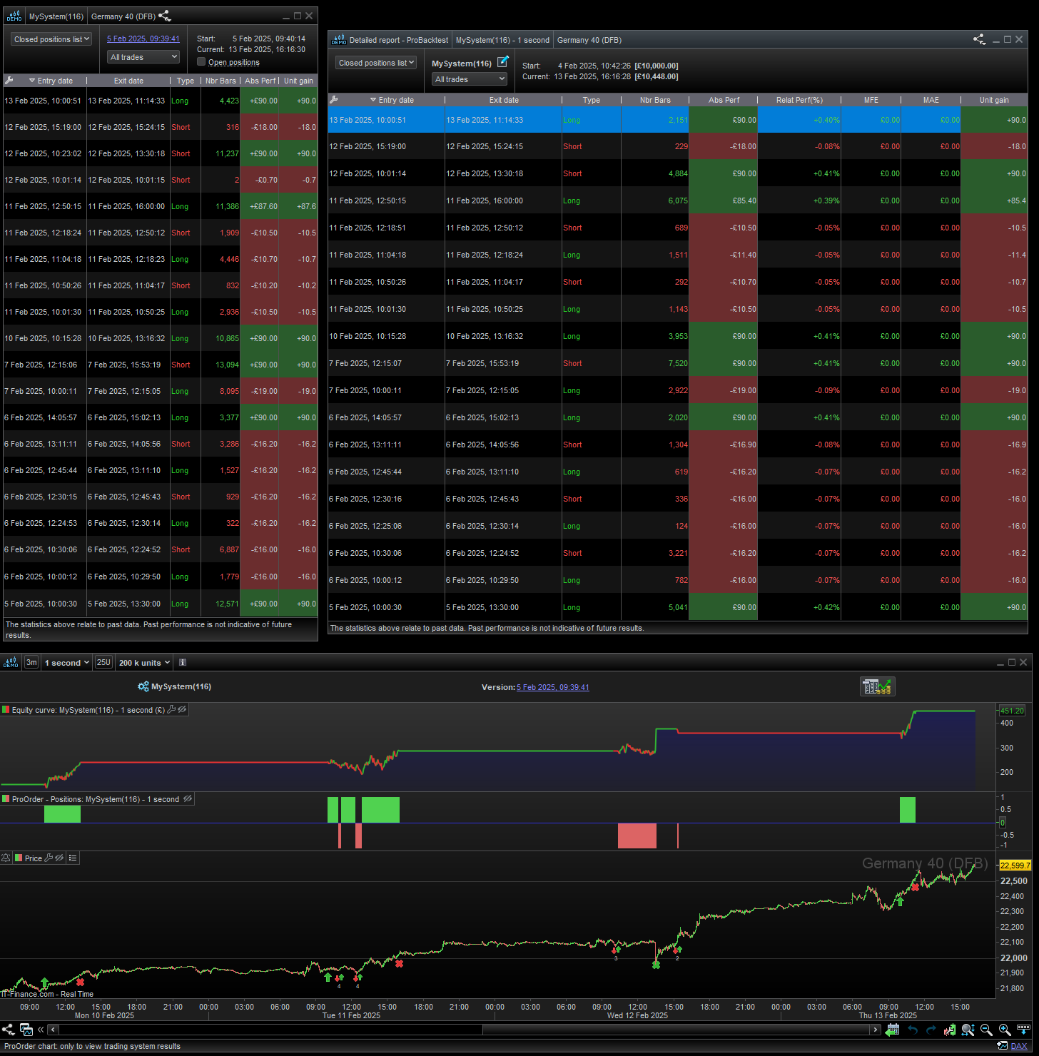Open Closed positions list dropdown in MySystem window
This screenshot has height=1056, width=1039.
point(51,39)
